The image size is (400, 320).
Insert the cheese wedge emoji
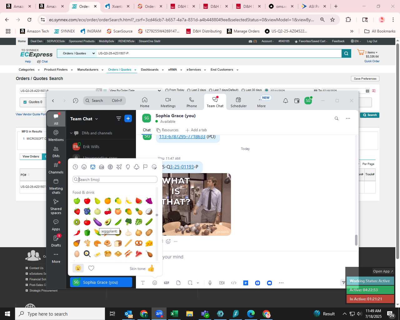(x=149, y=243)
